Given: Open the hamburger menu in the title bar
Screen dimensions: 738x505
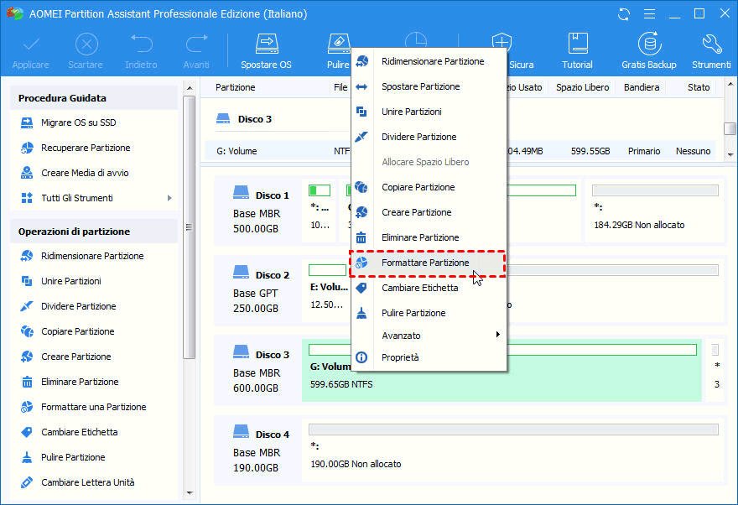Looking at the screenshot, I should point(649,13).
